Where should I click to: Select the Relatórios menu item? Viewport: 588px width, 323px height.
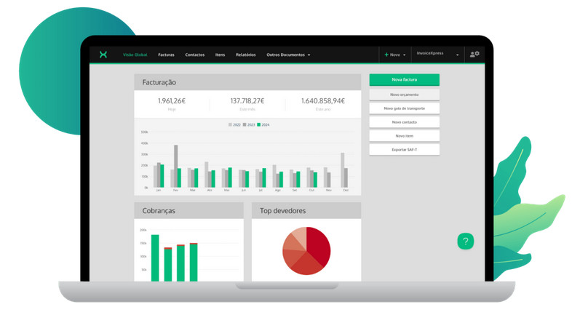[x=246, y=55]
